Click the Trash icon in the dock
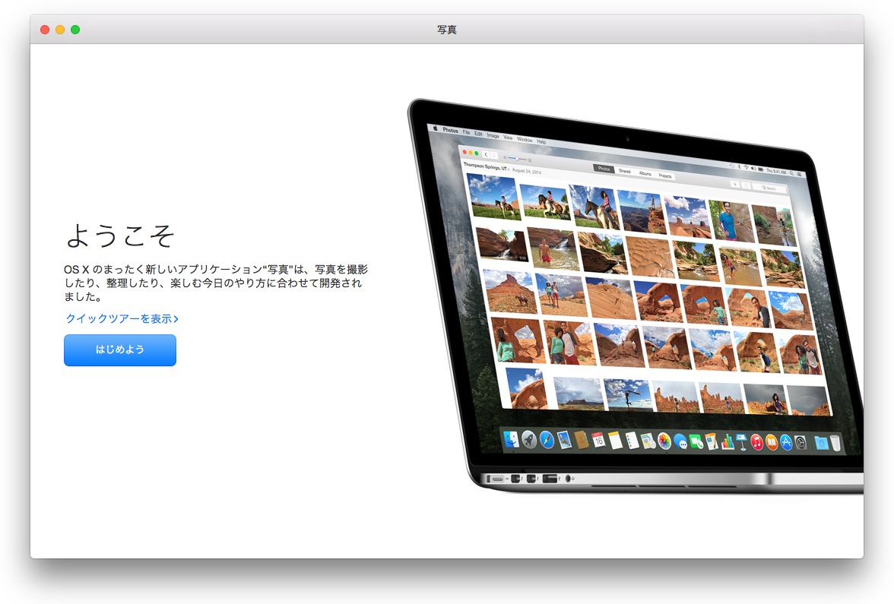Screen dimensions: 894x604 (x=835, y=444)
